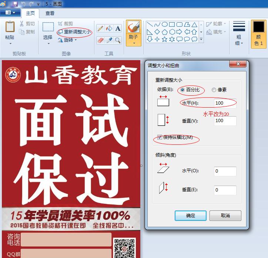Choose the Four-point star shape
This screenshot has width=268, height=258.
pos(157,39)
